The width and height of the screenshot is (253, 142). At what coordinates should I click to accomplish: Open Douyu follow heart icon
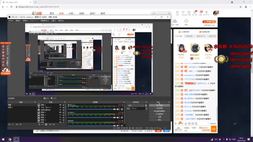[x=183, y=13]
